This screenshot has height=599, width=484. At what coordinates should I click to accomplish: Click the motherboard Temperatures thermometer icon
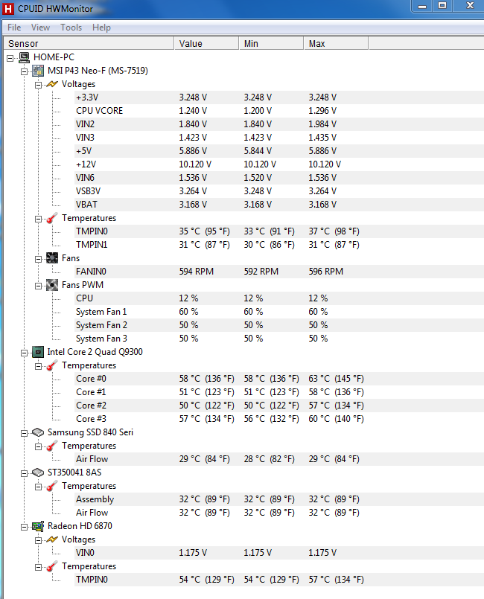point(51,218)
